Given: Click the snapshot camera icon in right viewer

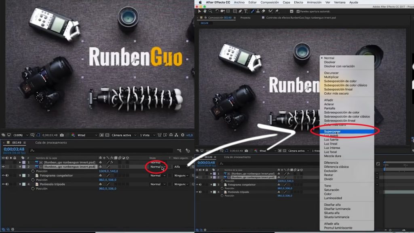Looking at the screenshot, I should [x=246, y=151].
